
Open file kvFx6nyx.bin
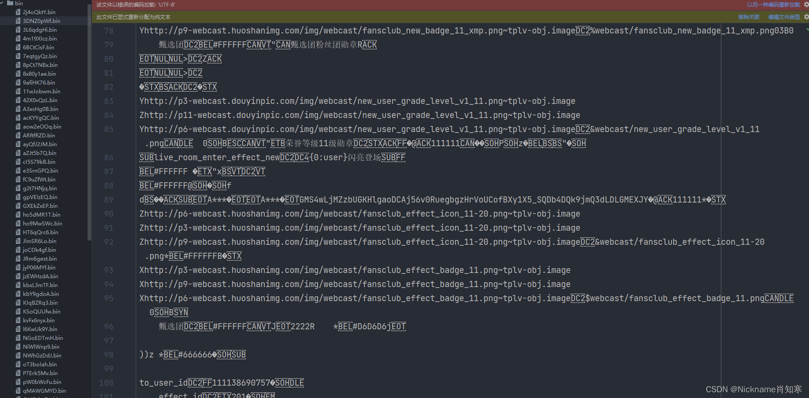[39, 320]
